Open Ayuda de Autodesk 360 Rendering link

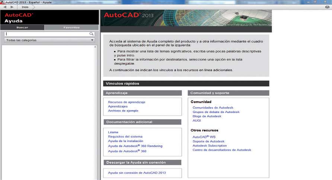pos(135,146)
